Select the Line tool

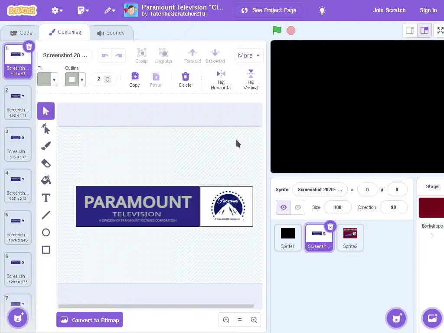click(x=46, y=215)
